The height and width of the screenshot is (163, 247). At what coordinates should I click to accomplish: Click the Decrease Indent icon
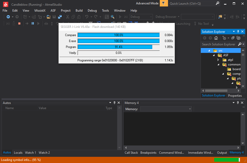(x=232, y=17)
